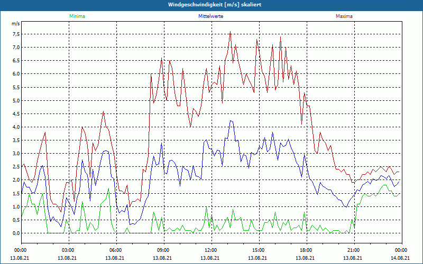Click the 1,0 value on y-axis

15,206
